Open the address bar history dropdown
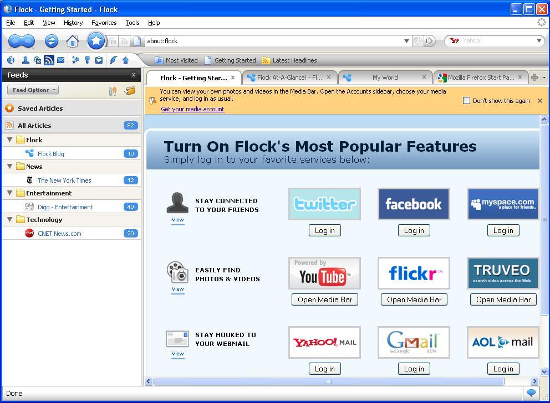 [406, 40]
